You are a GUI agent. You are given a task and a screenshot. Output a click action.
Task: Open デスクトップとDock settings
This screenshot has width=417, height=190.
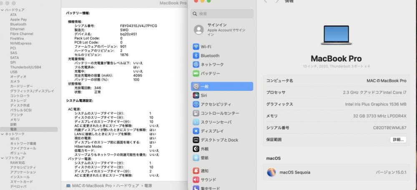pos(222,140)
